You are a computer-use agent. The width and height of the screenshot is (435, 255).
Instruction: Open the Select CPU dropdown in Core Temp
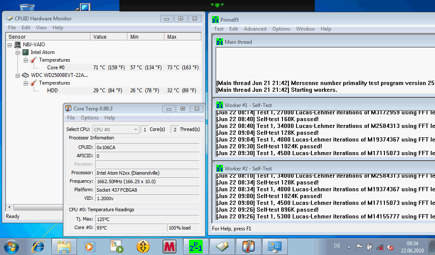coord(116,130)
